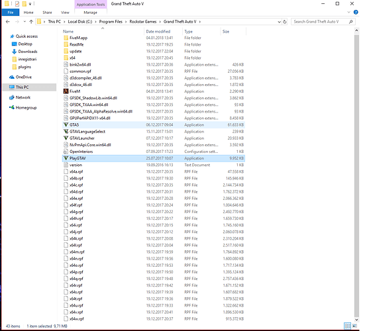Open quick access toolbar customize dropdown
The height and width of the screenshot is (331, 367).
point(30,4)
